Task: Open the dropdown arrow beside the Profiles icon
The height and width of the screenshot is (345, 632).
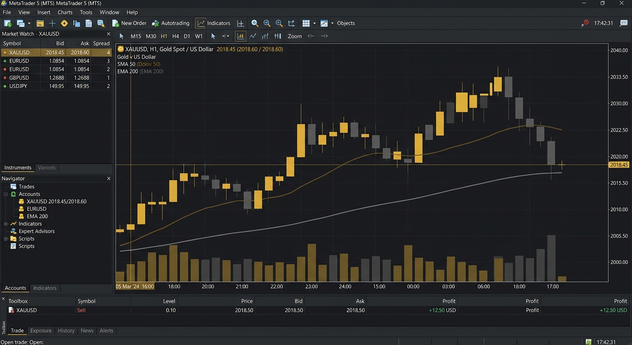Action: click(x=29, y=23)
